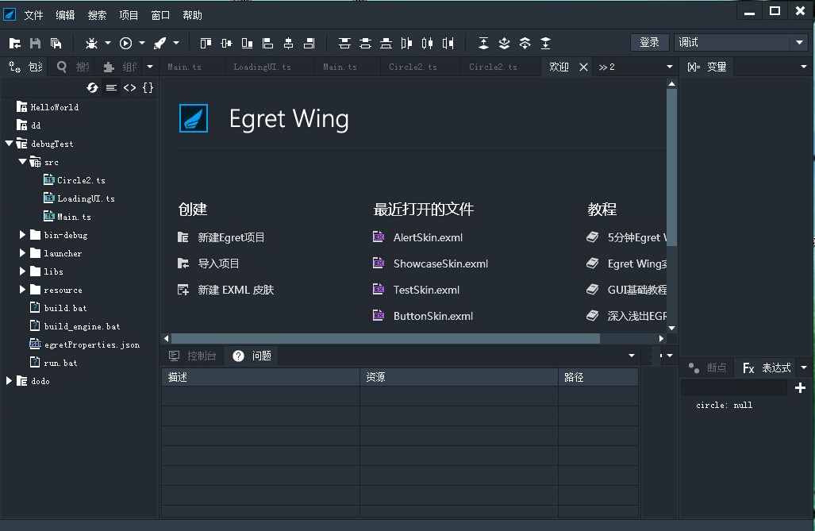Expand the launcher folder

(22, 253)
